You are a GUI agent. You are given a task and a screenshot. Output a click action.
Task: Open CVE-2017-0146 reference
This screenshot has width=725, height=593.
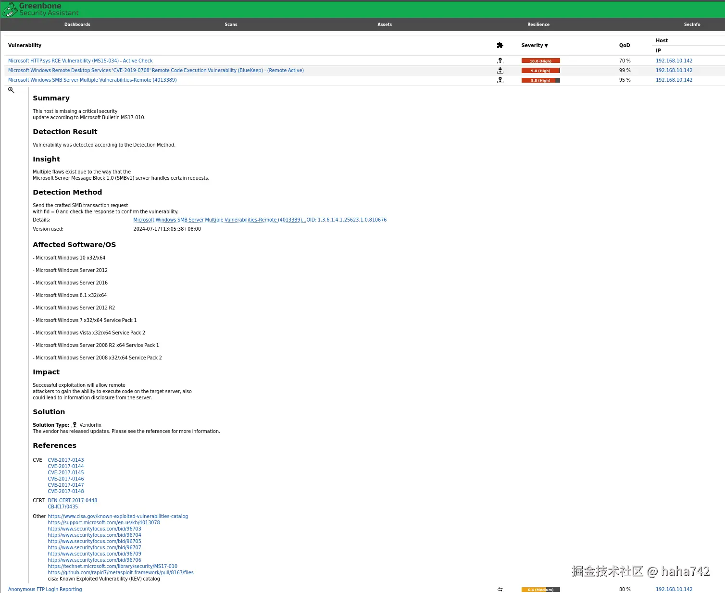[x=66, y=479]
